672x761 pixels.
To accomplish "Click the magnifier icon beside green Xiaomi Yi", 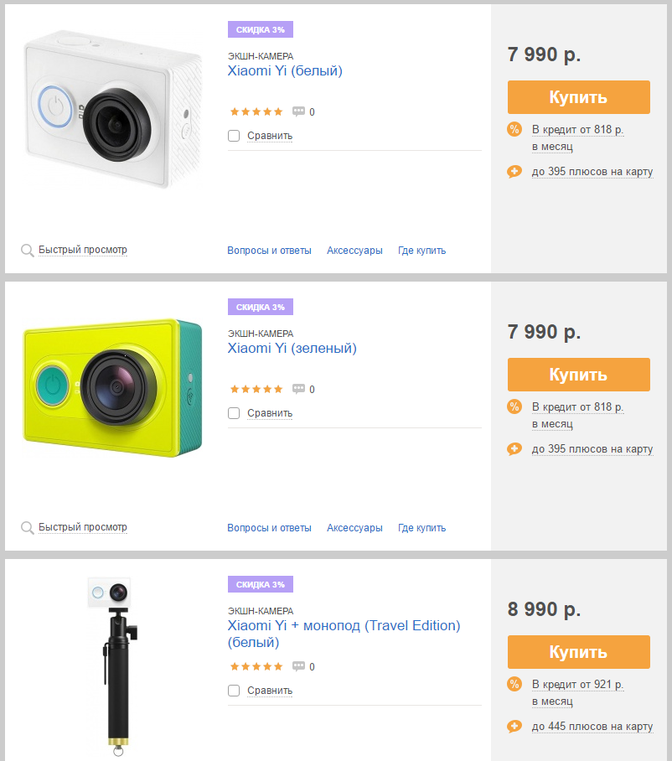I will pyautogui.click(x=27, y=527).
